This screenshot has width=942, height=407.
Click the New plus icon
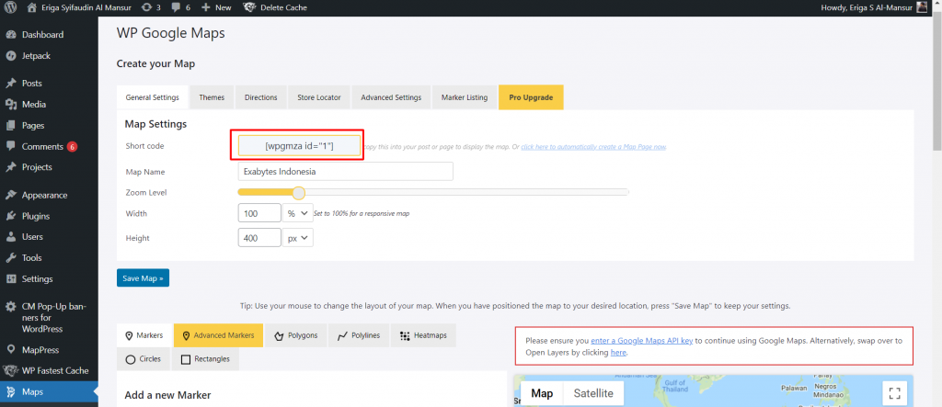point(206,7)
